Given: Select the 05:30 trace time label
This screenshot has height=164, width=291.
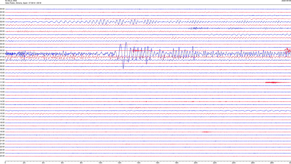Looking at the screenshot, I should (2, 44).
